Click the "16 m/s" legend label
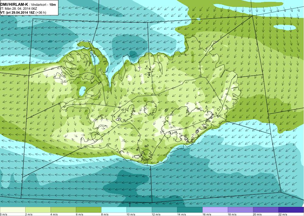 (x=207, y=214)
